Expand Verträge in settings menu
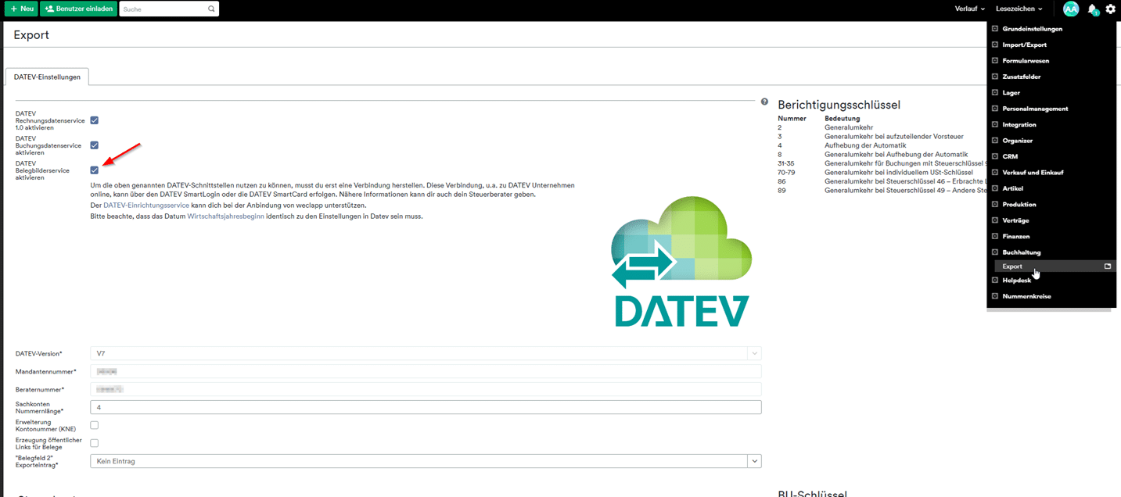Screen dimensions: 1121x497 click(x=1016, y=220)
